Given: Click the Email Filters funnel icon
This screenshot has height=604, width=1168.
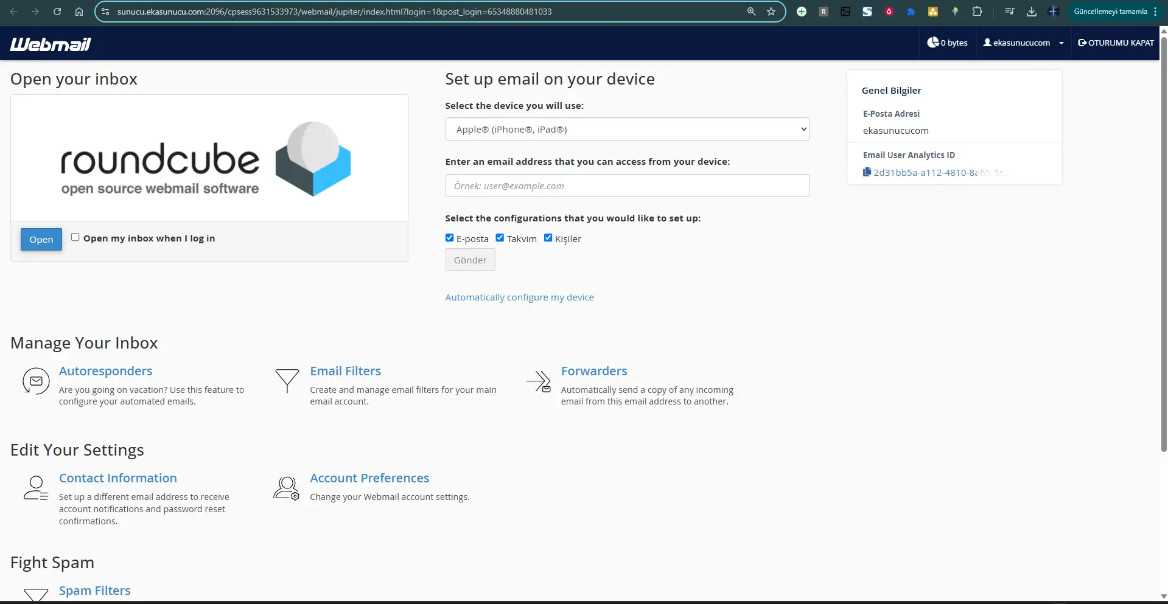Looking at the screenshot, I should point(287,381).
